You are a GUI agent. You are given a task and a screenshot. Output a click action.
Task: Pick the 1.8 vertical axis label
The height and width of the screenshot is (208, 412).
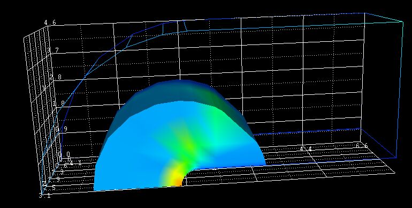coord(58,103)
